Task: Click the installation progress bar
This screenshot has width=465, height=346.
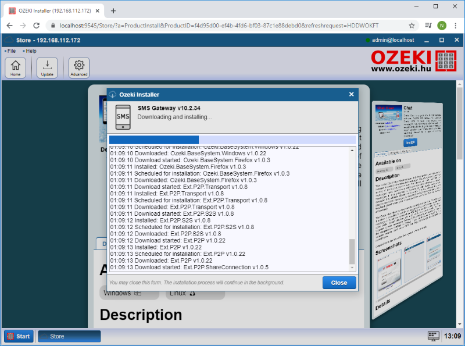Action: coord(233,140)
